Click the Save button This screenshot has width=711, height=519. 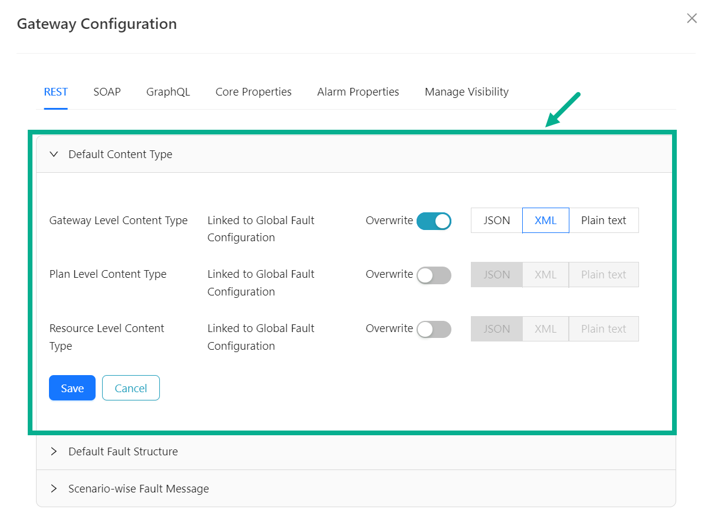tap(72, 388)
